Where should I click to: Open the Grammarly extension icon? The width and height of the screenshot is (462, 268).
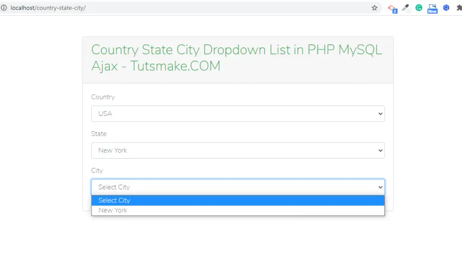pos(419,8)
